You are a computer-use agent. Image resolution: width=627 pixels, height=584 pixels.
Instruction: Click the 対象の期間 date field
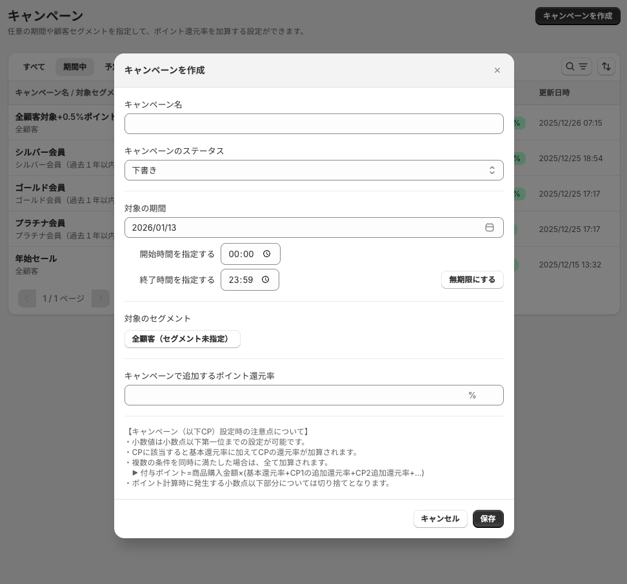click(x=303, y=228)
